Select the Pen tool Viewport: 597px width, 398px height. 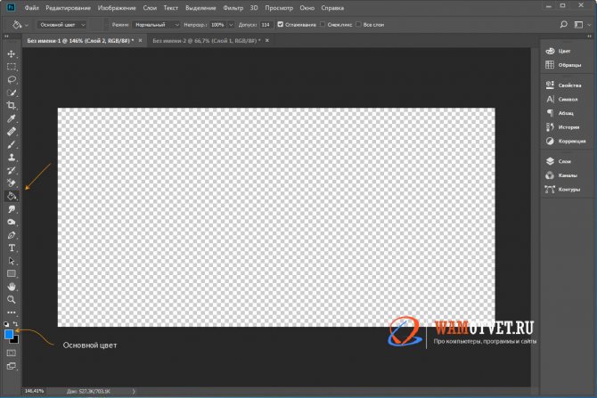click(12, 235)
